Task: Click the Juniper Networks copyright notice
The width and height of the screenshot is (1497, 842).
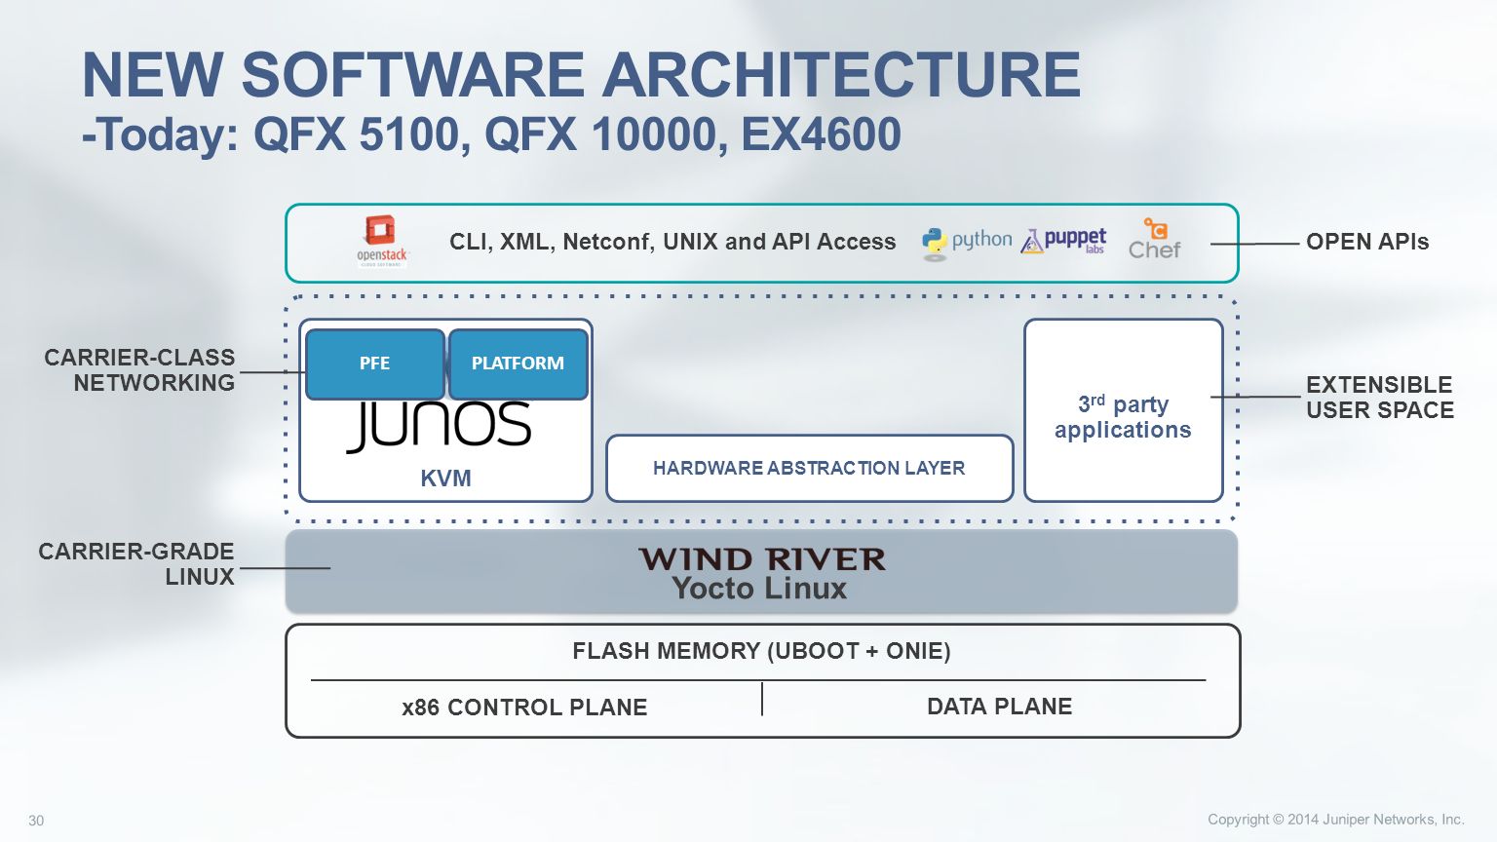Action: point(1336,820)
